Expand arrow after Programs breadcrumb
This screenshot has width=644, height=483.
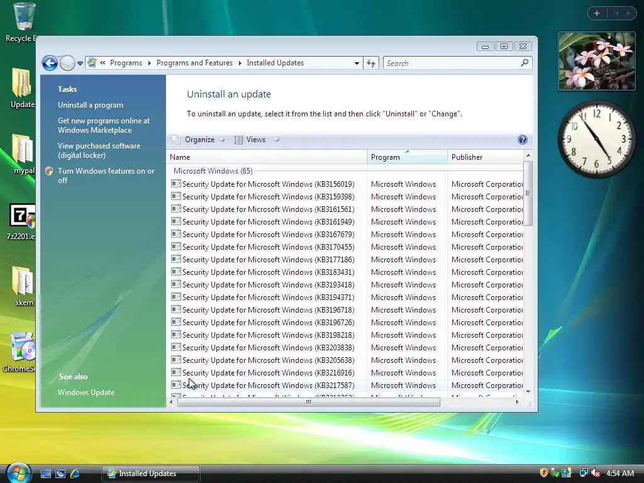click(149, 63)
